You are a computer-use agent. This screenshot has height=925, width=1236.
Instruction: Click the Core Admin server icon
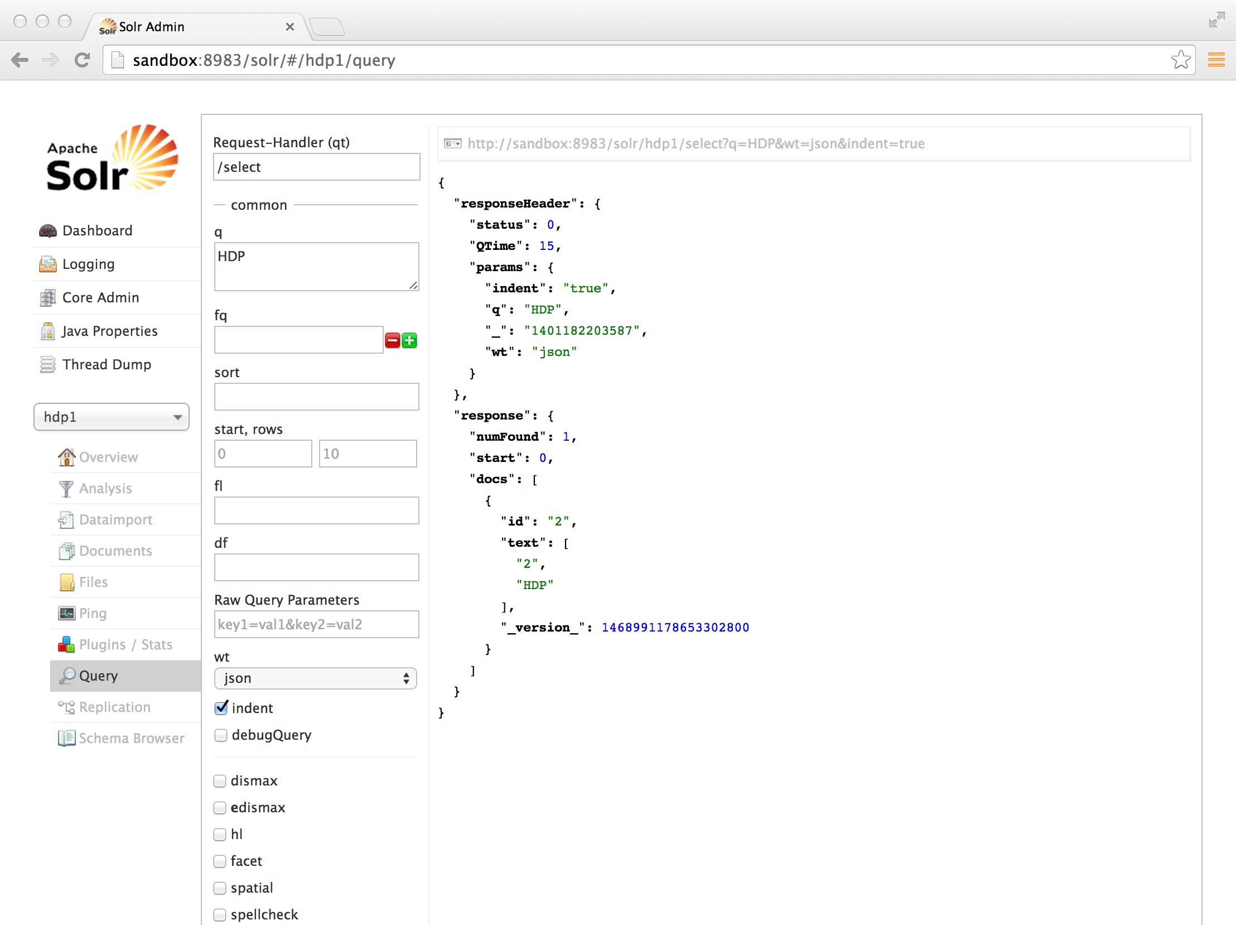pos(47,298)
